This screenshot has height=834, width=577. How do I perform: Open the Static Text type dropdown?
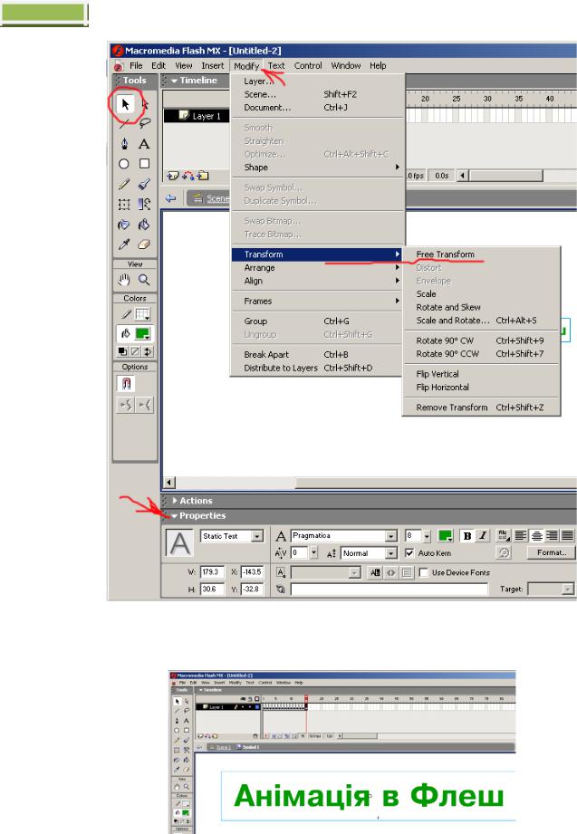[257, 536]
